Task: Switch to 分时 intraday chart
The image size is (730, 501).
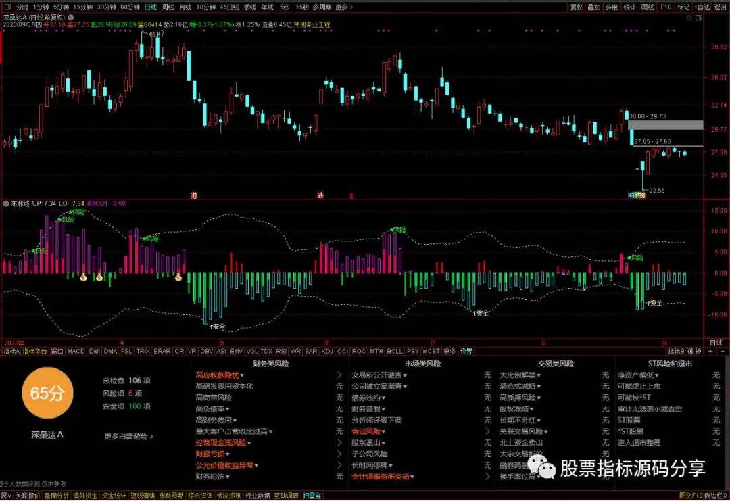Action: (22, 7)
